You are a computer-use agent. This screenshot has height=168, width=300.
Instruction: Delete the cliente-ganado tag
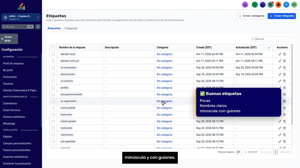pyautogui.click(x=284, y=121)
